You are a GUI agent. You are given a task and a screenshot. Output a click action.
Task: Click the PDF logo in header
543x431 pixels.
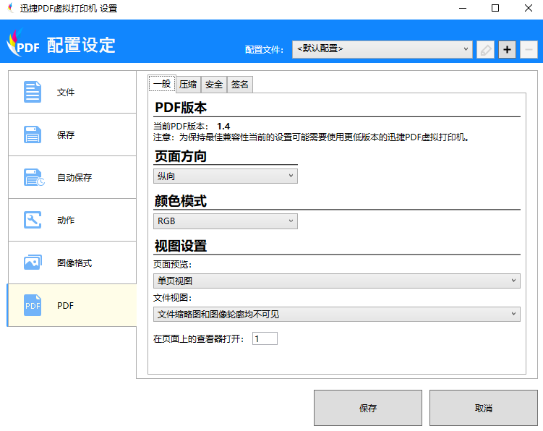(23, 43)
